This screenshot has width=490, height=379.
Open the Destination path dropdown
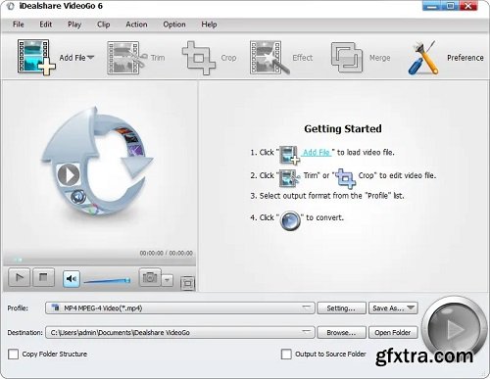[180, 332]
